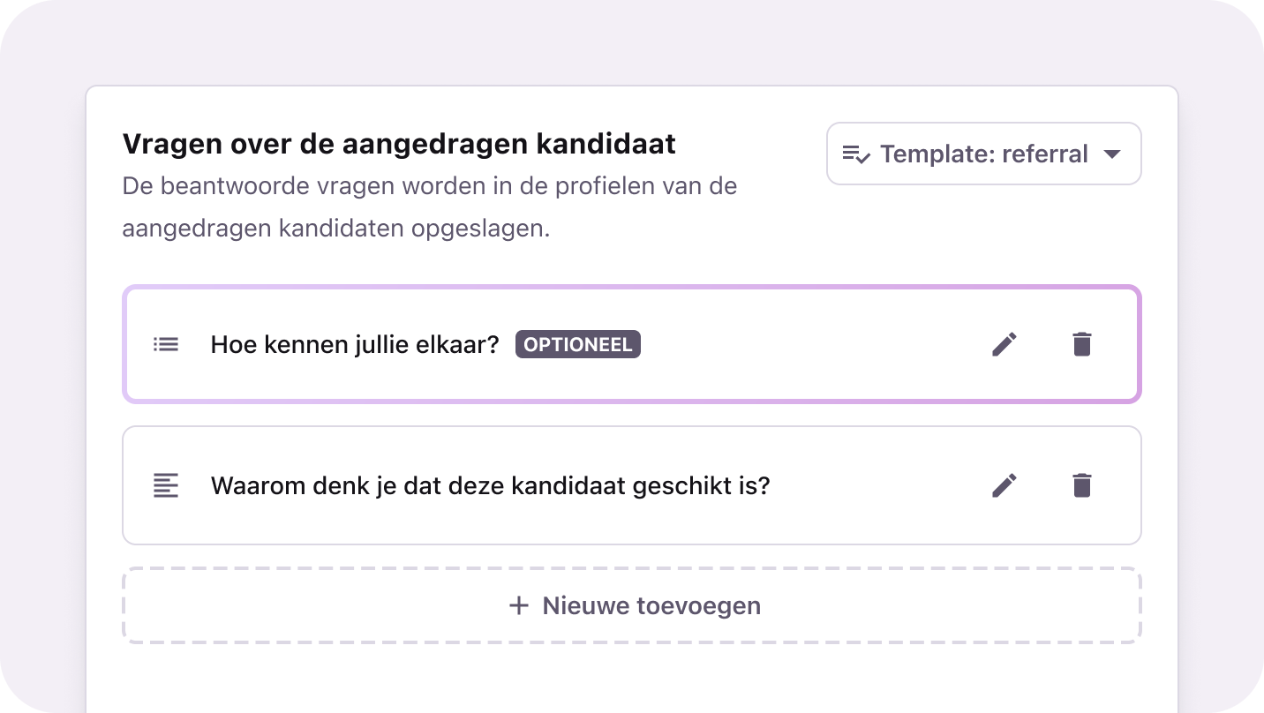Edit the "Hoe kennen jullie elkaar?" question with pencil icon
The image size is (1264, 713).
1004,344
